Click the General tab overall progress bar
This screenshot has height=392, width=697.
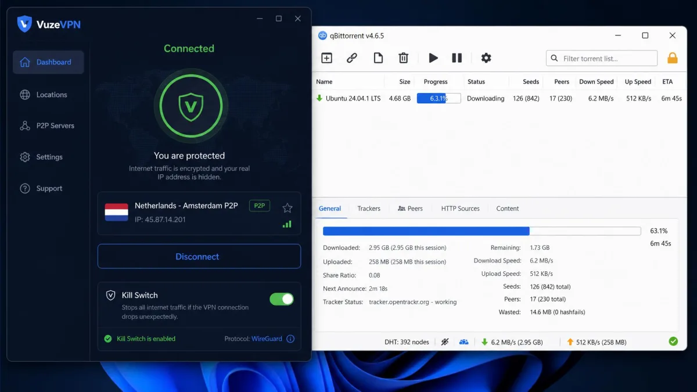pos(482,231)
